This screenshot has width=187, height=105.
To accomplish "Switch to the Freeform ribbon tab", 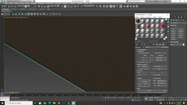I will [x=14, y=9].
